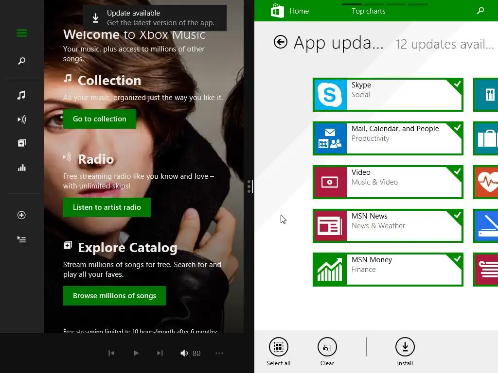Open the hamburger menu in Xbox Music
This screenshot has width=498, height=373.
(21, 33)
